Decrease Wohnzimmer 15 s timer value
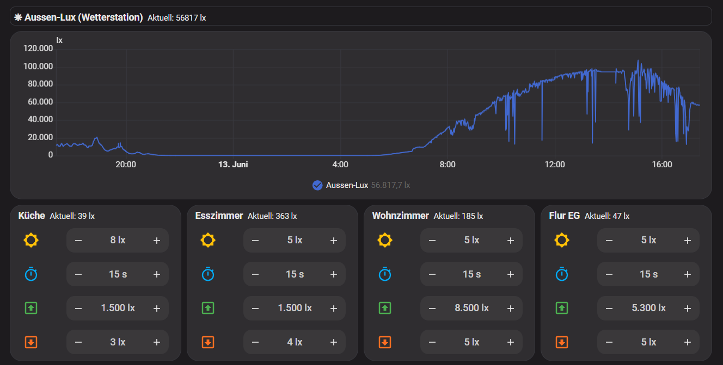Image resolution: width=723 pixels, height=365 pixels. coord(432,274)
